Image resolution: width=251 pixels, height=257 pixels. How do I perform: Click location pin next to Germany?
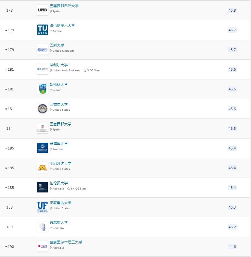51,228
